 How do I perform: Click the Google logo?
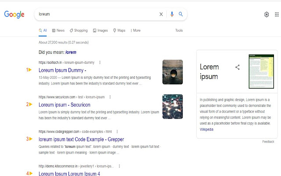click(x=14, y=15)
